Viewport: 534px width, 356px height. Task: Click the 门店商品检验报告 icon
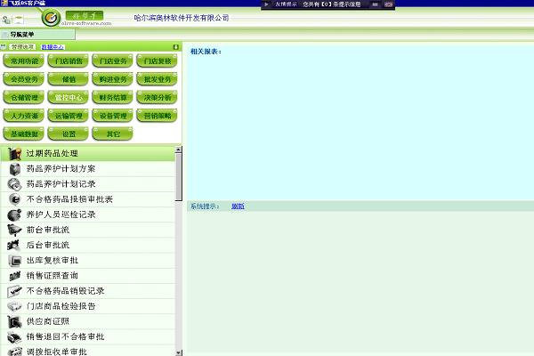[15, 305]
